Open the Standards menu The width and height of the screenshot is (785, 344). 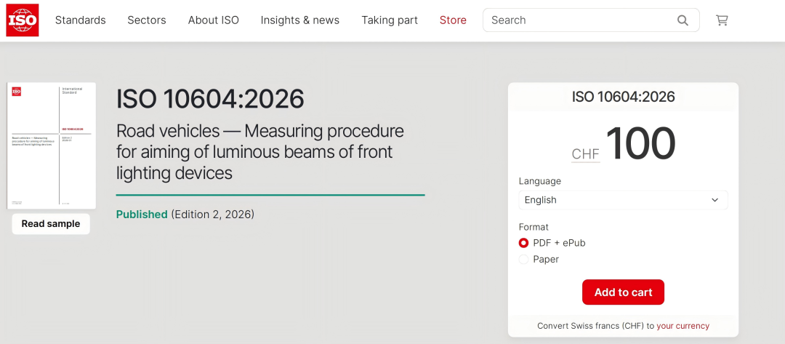pos(81,20)
